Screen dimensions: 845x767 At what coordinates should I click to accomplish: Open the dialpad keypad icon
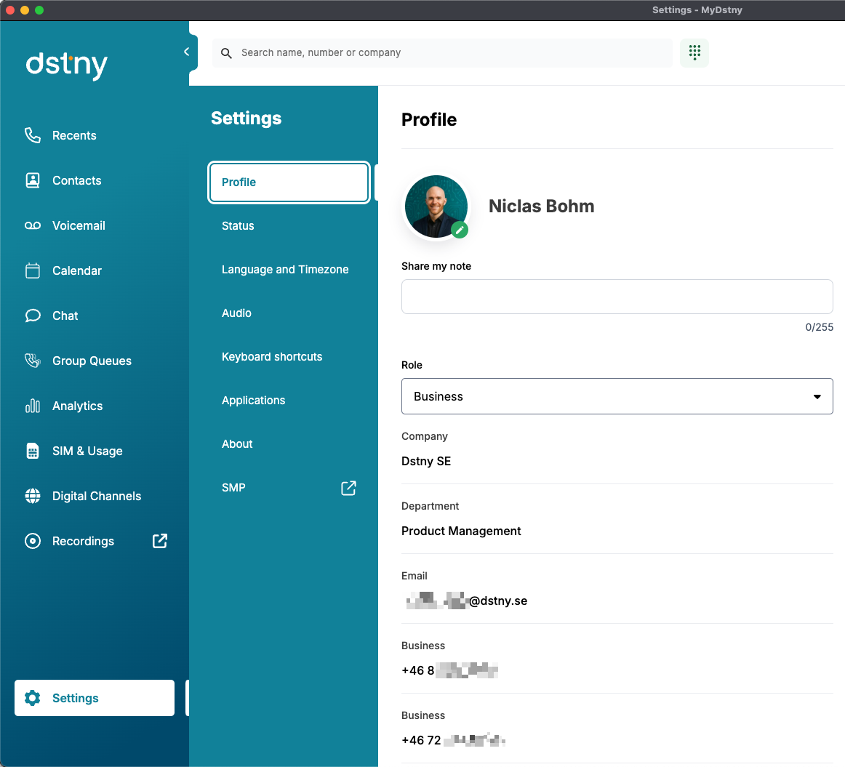694,52
